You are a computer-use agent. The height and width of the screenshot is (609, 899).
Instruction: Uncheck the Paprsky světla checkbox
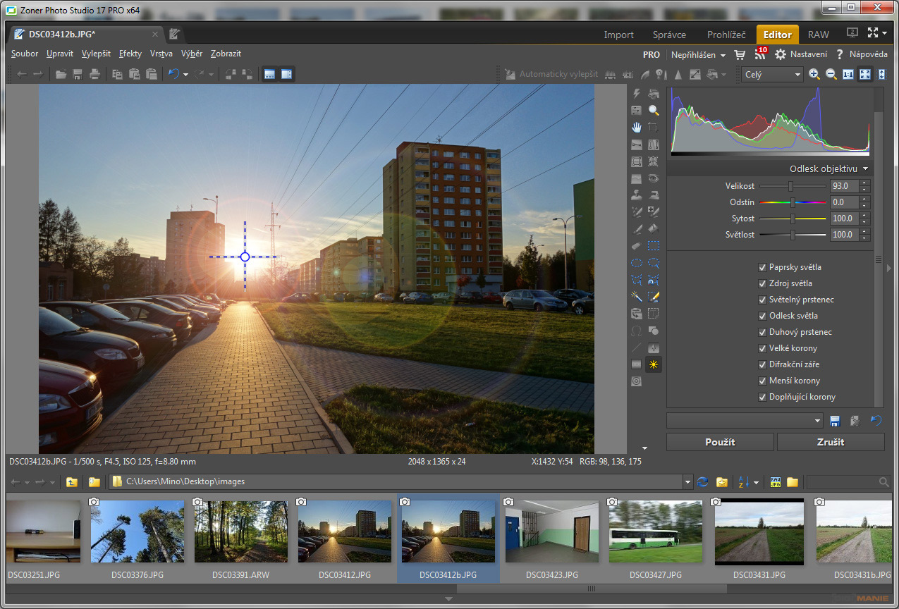(762, 267)
